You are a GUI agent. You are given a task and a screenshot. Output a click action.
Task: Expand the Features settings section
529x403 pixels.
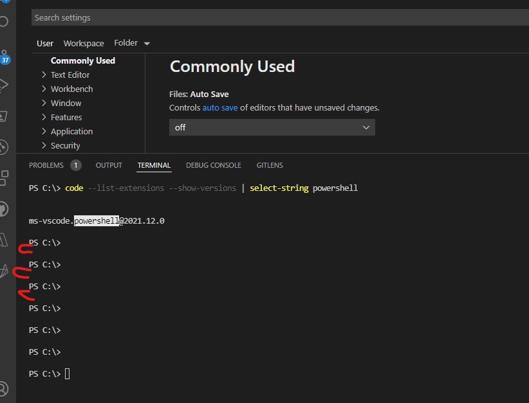tap(68, 117)
